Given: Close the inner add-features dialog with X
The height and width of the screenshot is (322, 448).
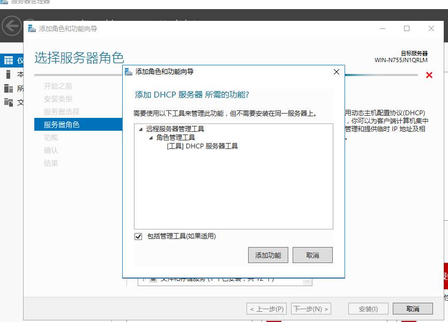Looking at the screenshot, I should click(x=336, y=72).
